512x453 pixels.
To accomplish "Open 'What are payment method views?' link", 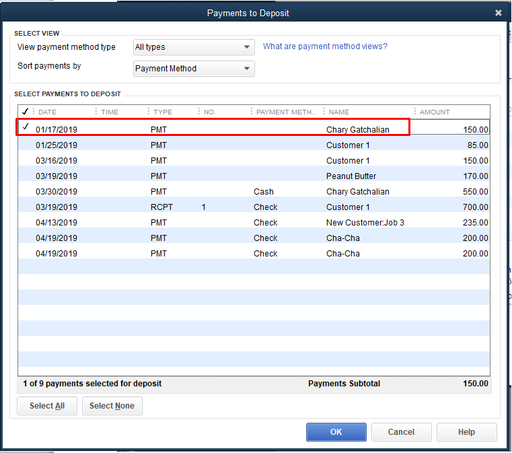I will 325,46.
